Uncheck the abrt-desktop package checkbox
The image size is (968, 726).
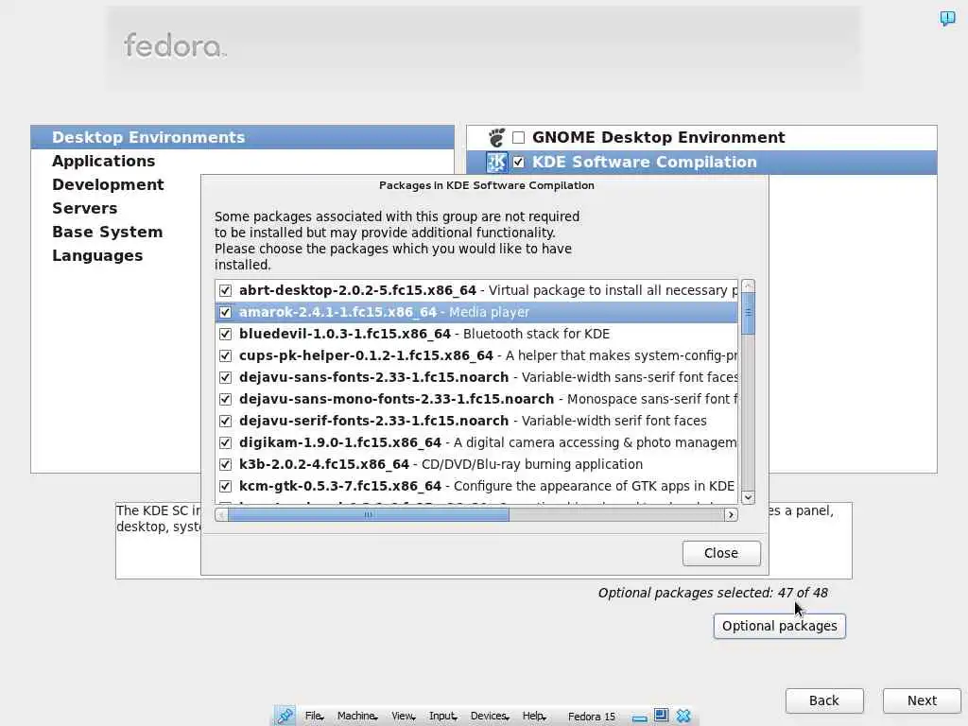(225, 290)
